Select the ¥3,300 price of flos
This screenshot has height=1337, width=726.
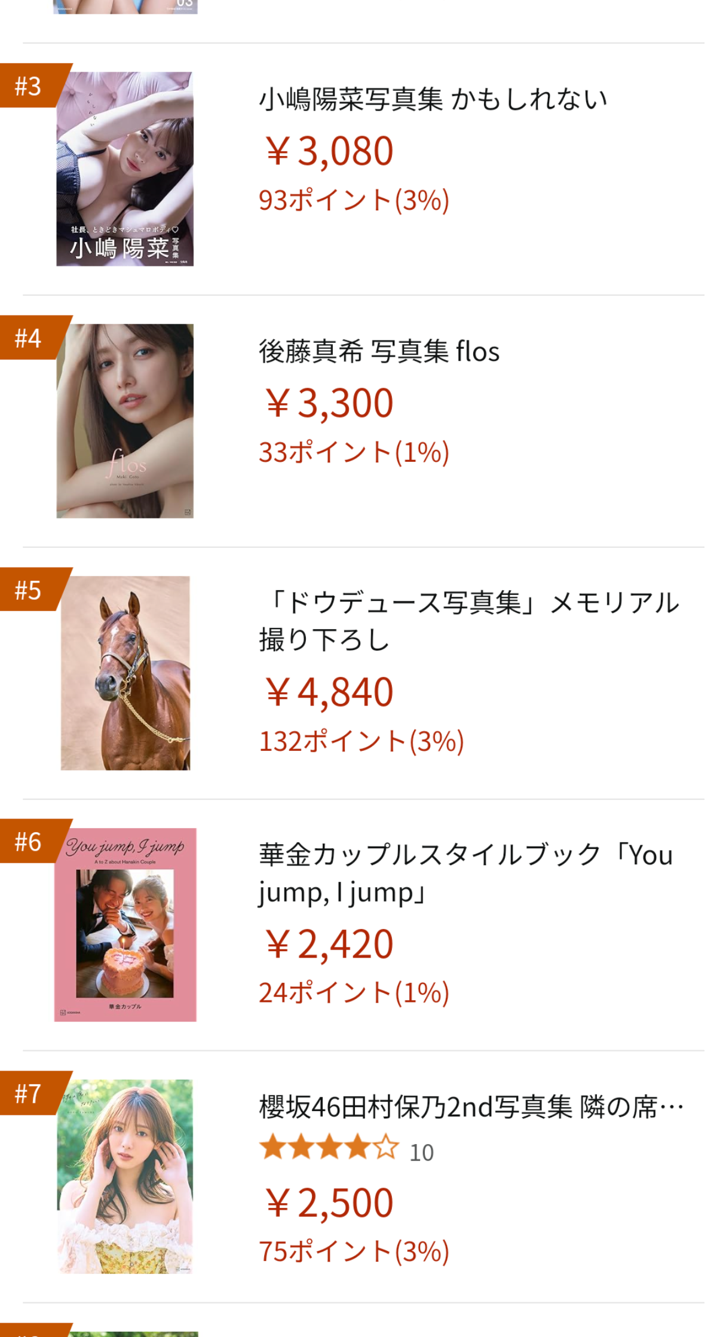329,403
